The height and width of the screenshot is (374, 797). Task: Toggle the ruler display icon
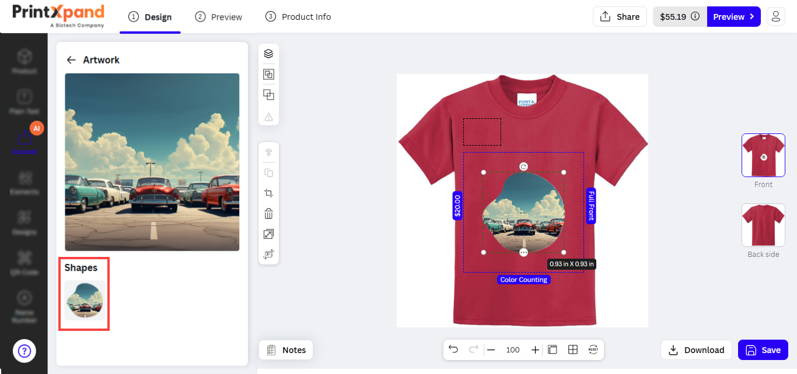click(553, 350)
